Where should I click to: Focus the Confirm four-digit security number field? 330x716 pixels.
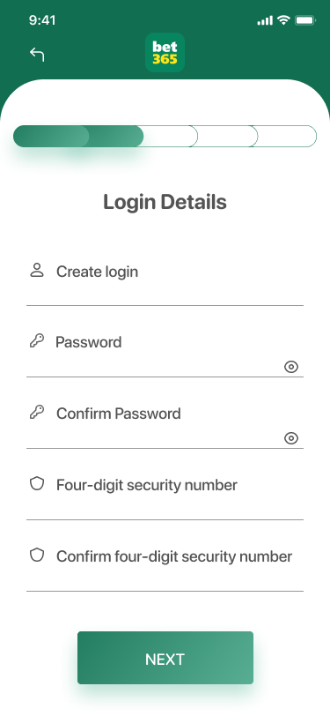(165, 567)
